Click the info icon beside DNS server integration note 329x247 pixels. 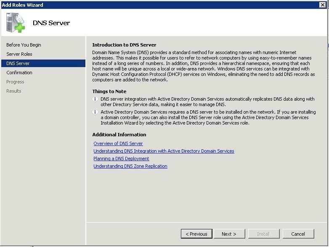pyautogui.click(x=95, y=99)
